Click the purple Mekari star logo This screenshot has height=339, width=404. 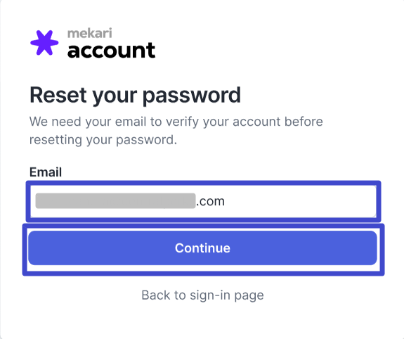pyautogui.click(x=44, y=43)
